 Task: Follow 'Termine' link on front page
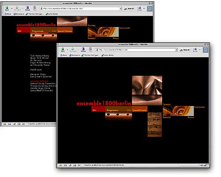coord(167,104)
